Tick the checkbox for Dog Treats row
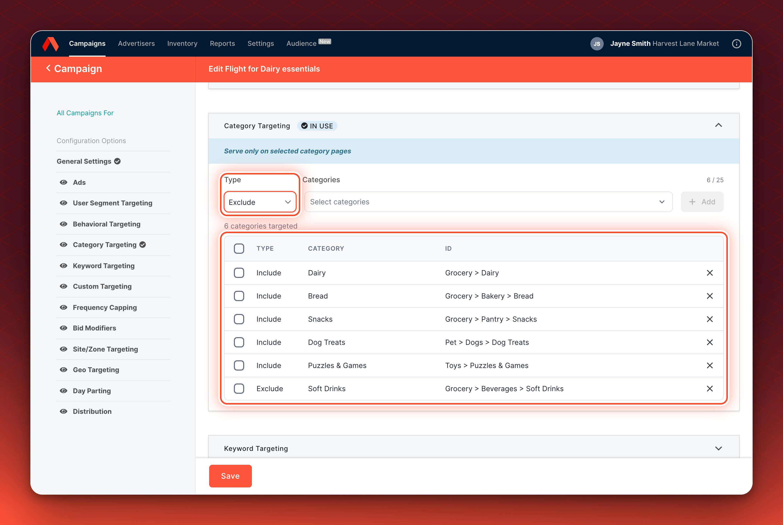This screenshot has width=783, height=525. [239, 342]
